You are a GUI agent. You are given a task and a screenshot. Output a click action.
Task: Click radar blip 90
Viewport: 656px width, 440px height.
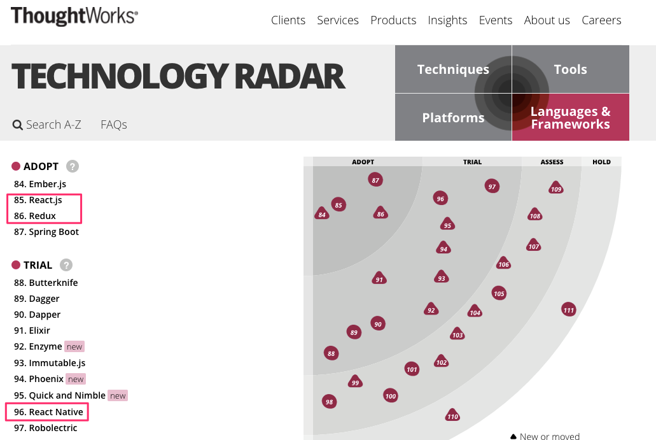tap(378, 323)
